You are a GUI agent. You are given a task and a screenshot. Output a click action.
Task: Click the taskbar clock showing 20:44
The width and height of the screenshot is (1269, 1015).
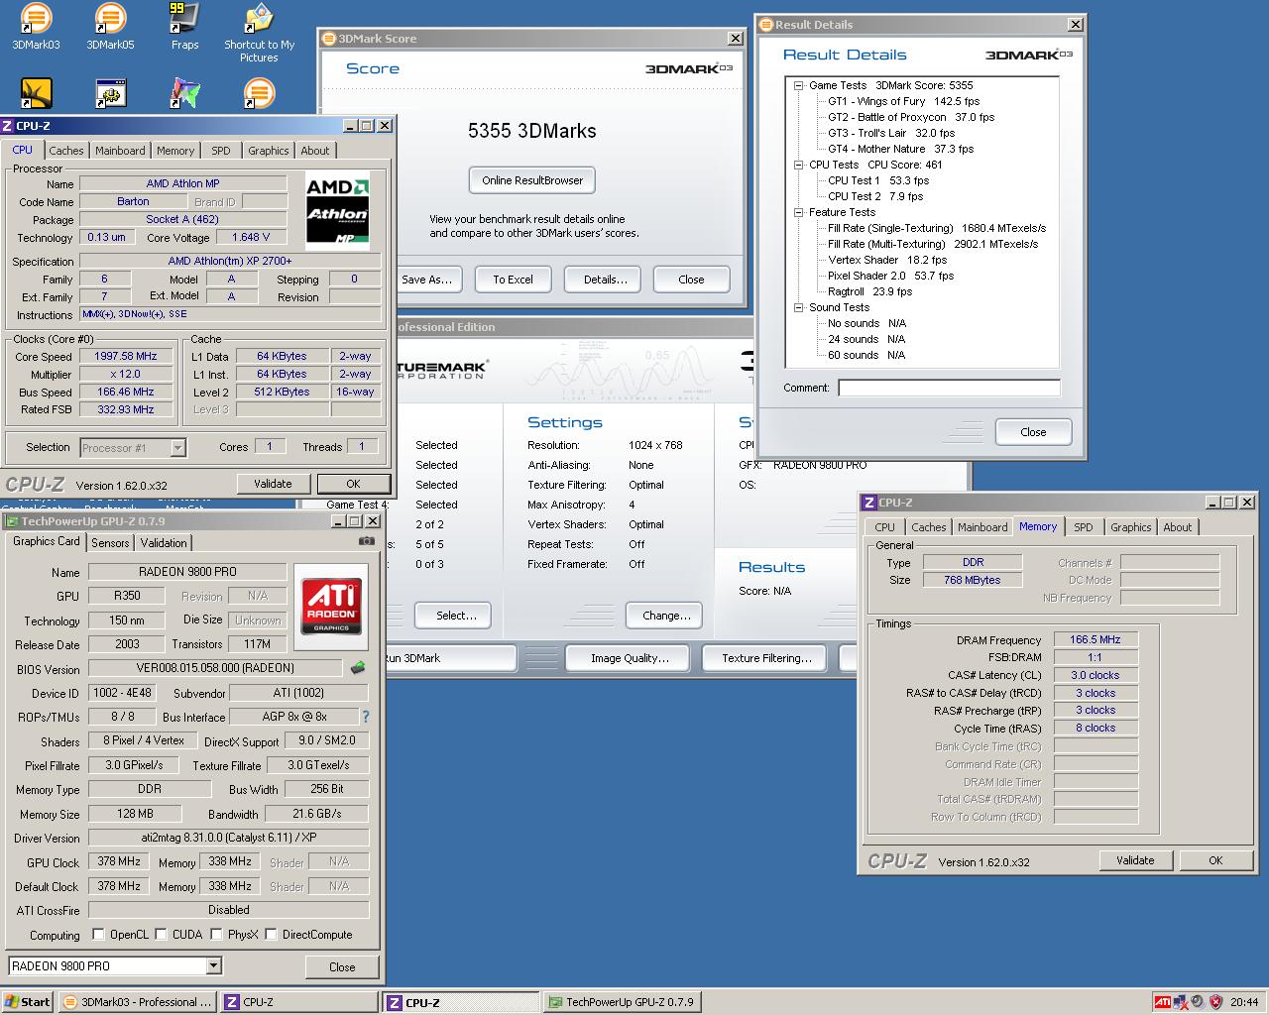[1244, 1002]
